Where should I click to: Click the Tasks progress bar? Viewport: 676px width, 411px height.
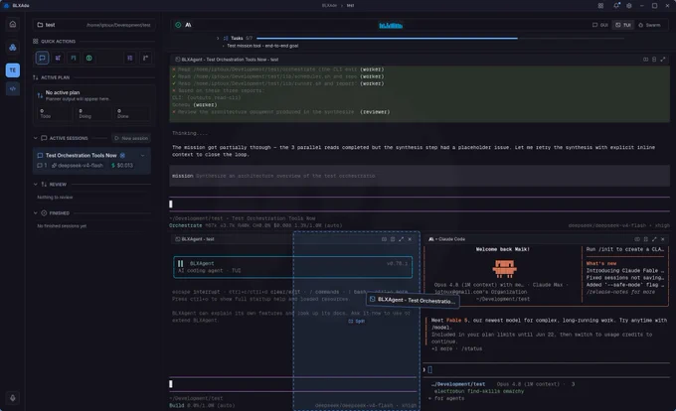click(439, 39)
